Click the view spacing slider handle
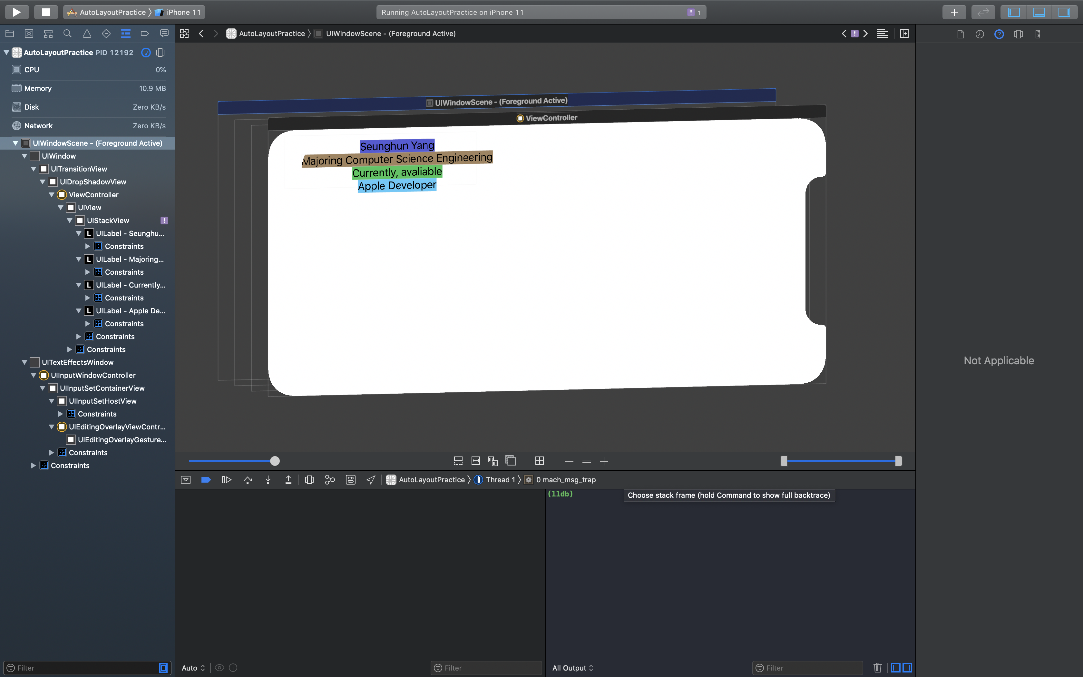This screenshot has height=677, width=1083. [275, 461]
